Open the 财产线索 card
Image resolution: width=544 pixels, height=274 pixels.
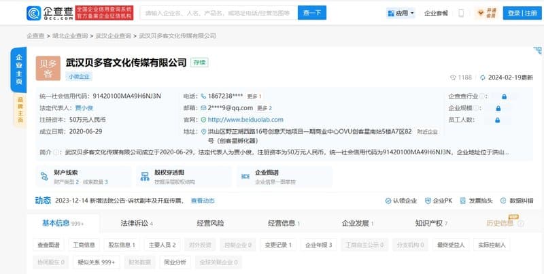pyautogui.click(x=83, y=177)
